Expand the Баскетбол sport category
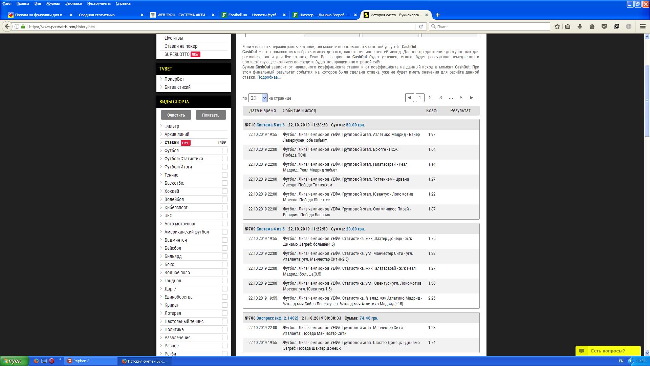The height and width of the screenshot is (366, 650). click(x=175, y=183)
